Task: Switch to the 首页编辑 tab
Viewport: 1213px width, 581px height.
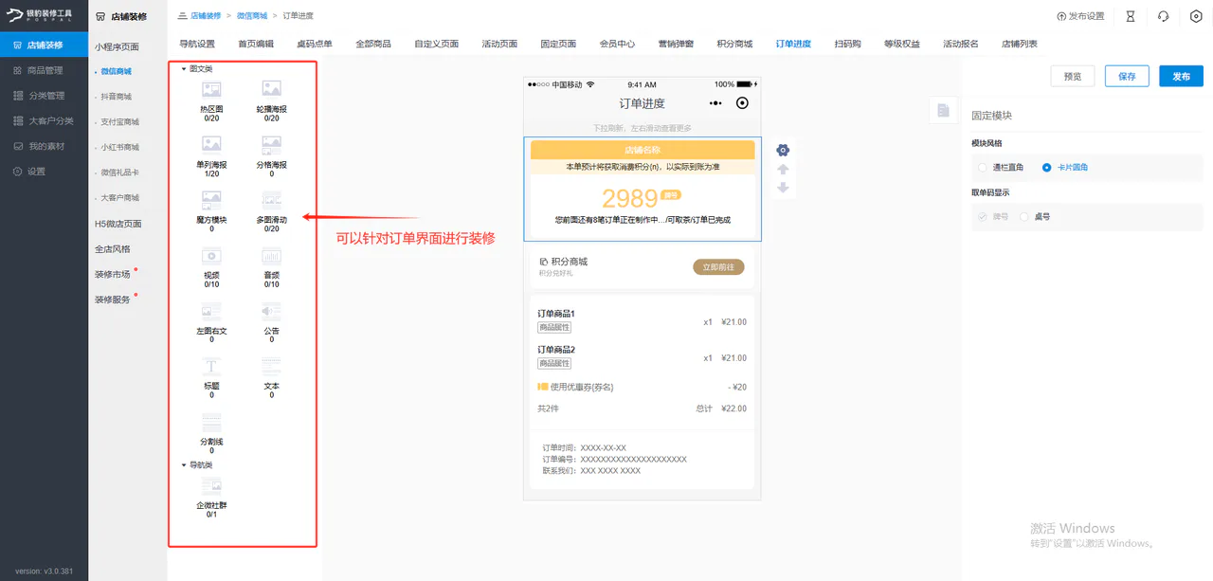Action: coord(256,44)
